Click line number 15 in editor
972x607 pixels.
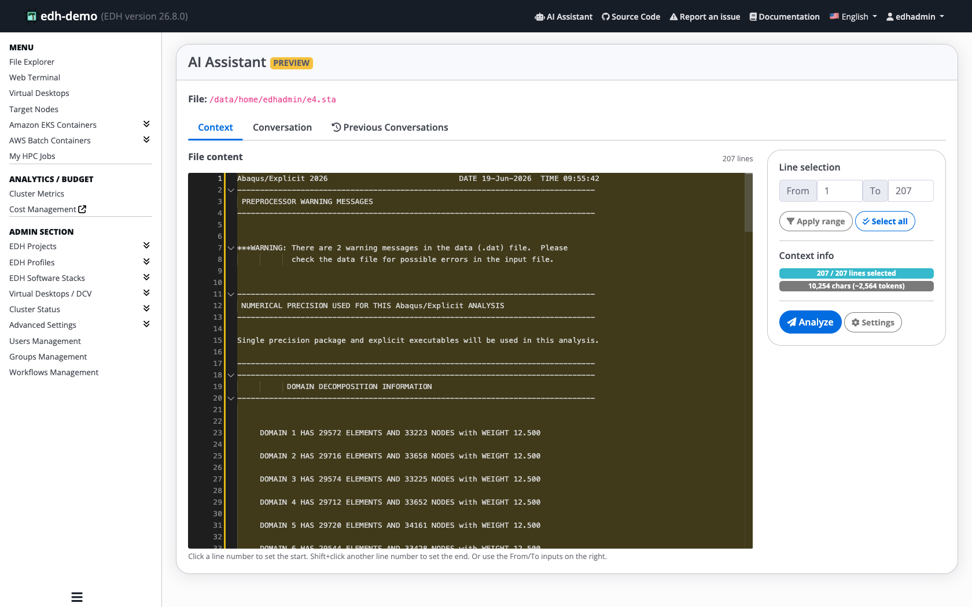[x=218, y=340]
